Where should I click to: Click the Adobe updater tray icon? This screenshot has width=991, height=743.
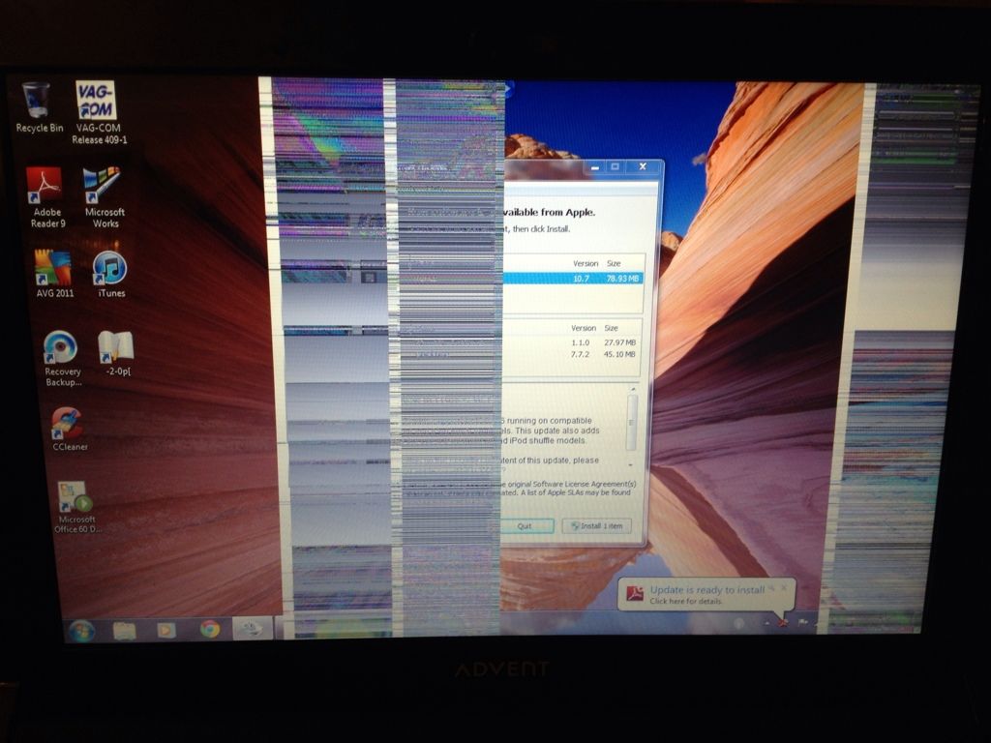pos(782,623)
